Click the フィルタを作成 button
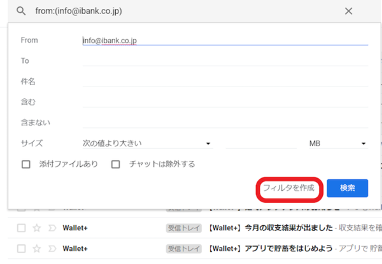This screenshot has height=264, width=382. pyautogui.click(x=289, y=188)
